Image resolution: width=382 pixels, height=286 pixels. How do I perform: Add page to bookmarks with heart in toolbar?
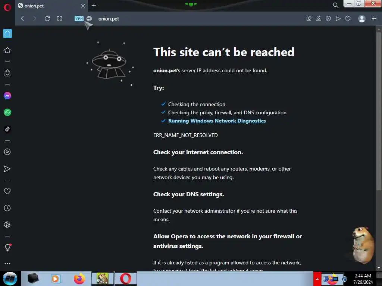tap(348, 19)
